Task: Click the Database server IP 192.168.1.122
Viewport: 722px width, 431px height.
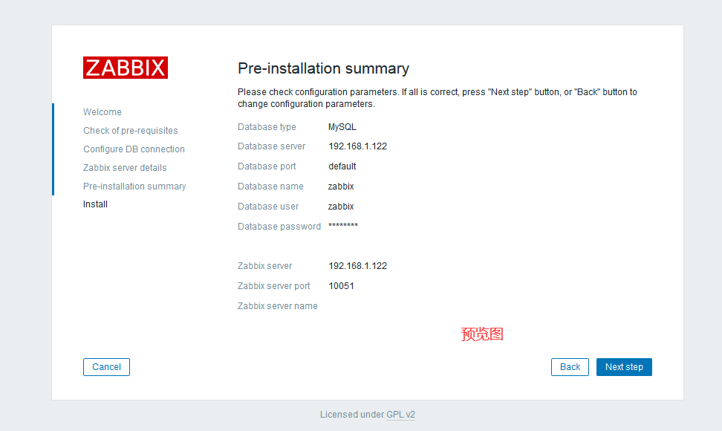Action: click(357, 146)
